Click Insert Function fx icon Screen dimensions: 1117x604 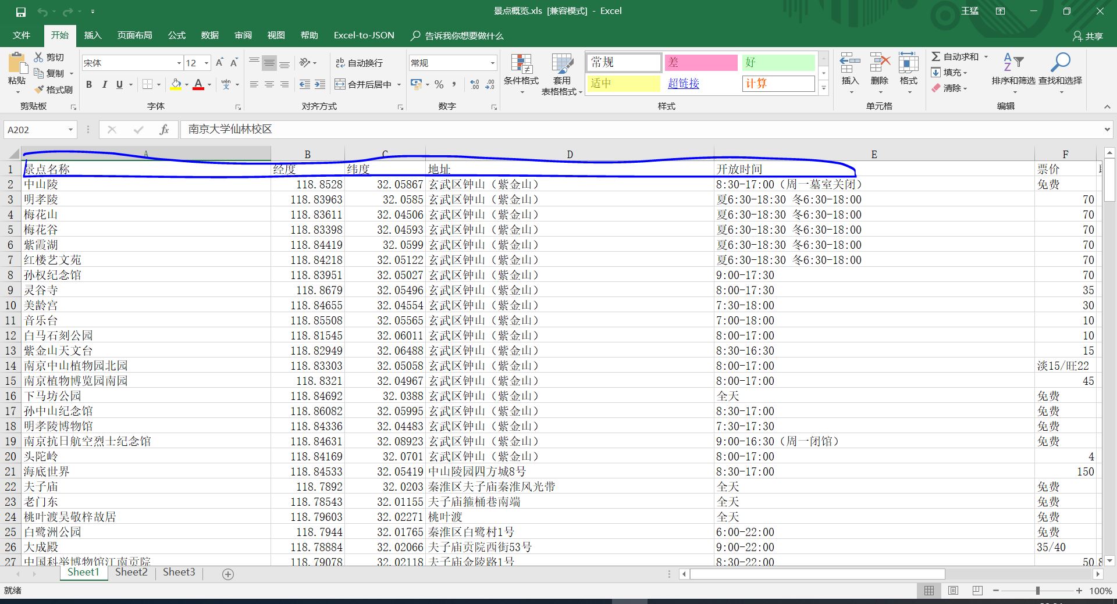[x=164, y=130]
